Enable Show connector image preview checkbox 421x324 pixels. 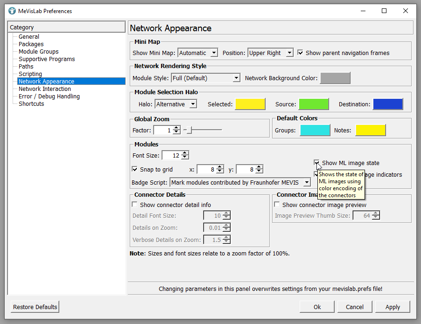[277, 205]
